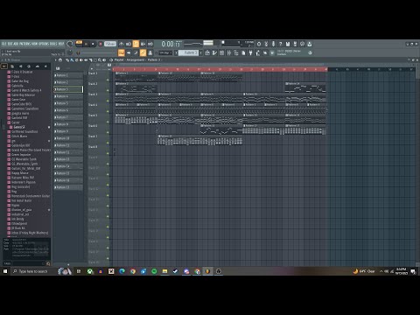
Task: Select the playlist paint brush tool
Action: [x=72, y=60]
